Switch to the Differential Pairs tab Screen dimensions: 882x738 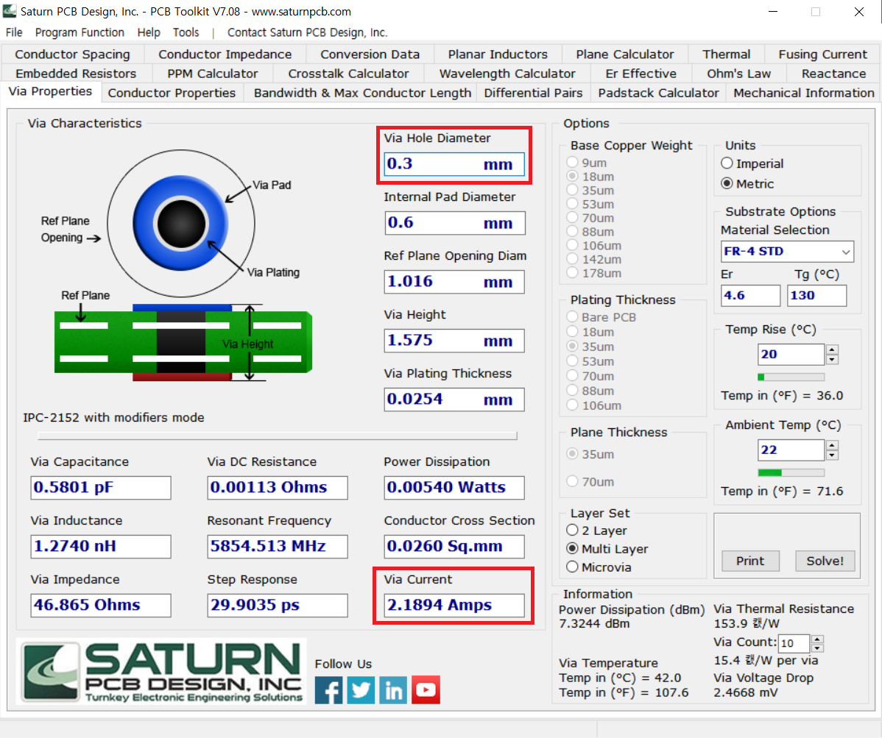533,93
